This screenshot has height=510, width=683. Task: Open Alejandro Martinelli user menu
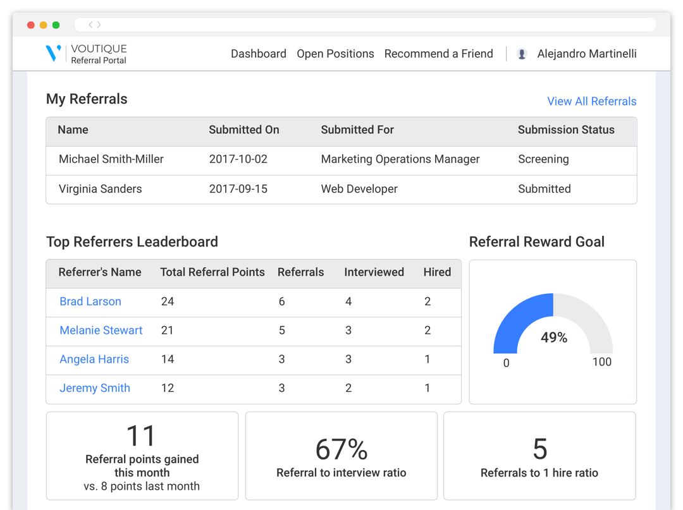tap(587, 54)
